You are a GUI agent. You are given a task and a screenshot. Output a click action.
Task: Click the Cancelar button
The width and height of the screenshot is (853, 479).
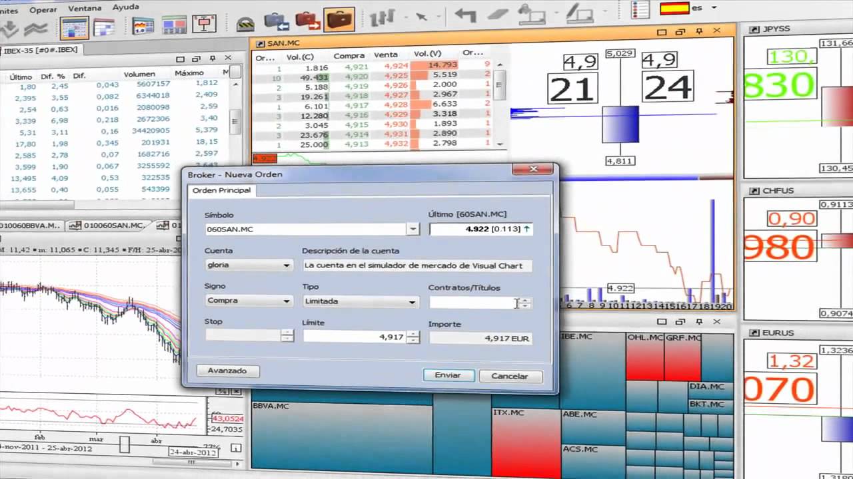click(x=510, y=376)
